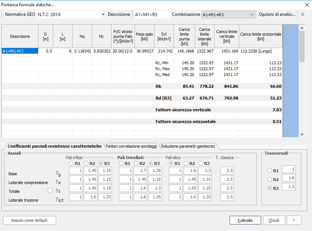Click Rd value 702.98
312x231 pixels.
tap(231, 98)
